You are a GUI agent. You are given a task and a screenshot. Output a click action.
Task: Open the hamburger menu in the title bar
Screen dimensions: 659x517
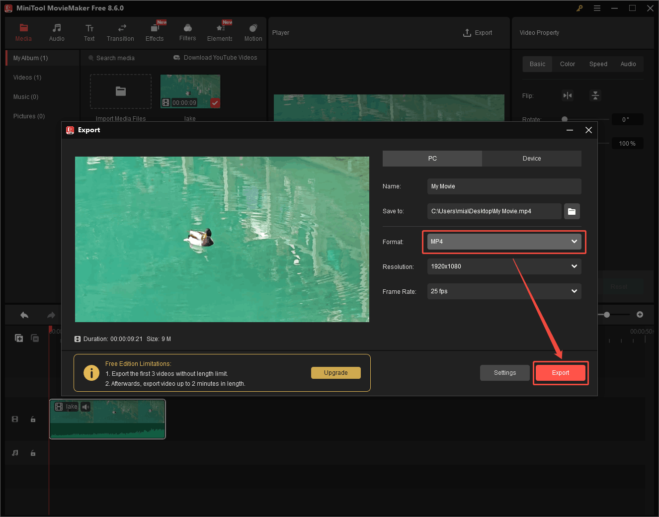[x=597, y=8]
